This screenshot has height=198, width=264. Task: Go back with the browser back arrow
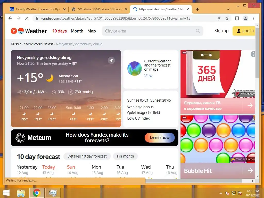(10, 18)
